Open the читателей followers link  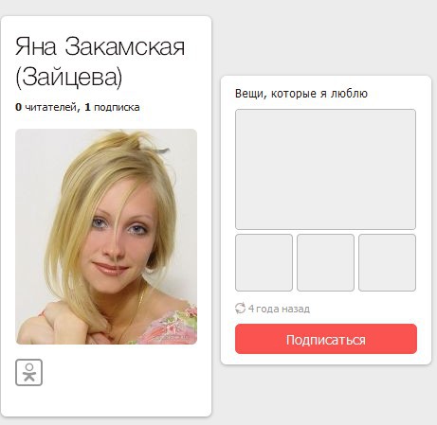click(50, 107)
